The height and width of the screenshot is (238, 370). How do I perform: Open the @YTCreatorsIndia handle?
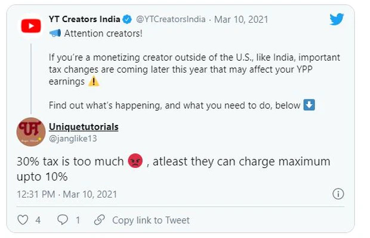pos(171,19)
